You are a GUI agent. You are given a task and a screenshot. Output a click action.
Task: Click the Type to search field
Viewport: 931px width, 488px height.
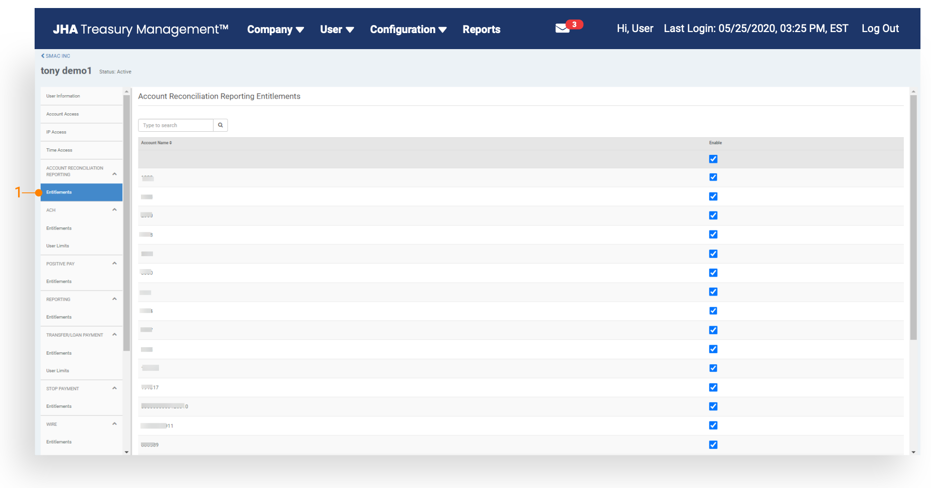176,125
